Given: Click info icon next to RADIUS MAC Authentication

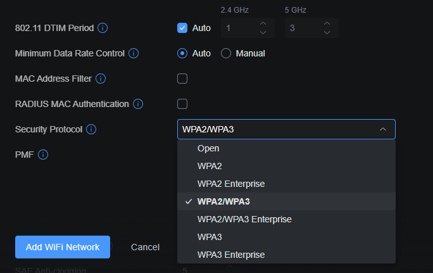Looking at the screenshot, I should coord(138,104).
